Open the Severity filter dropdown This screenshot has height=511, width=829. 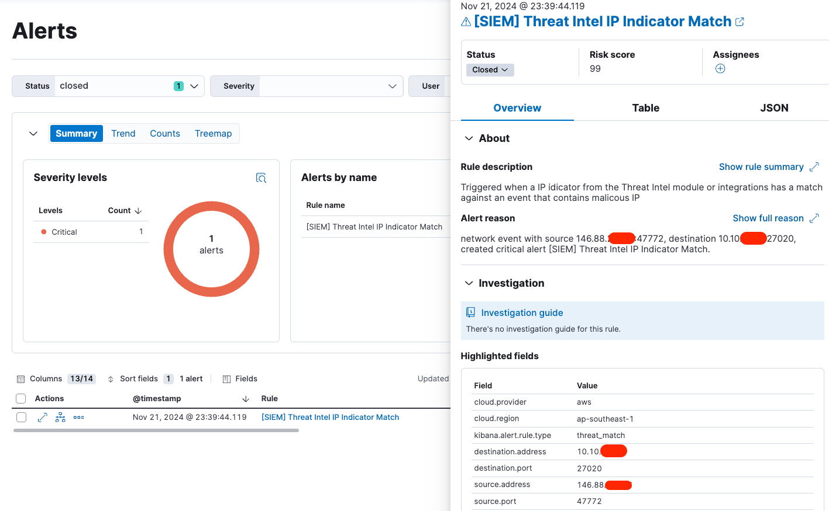pyautogui.click(x=307, y=86)
